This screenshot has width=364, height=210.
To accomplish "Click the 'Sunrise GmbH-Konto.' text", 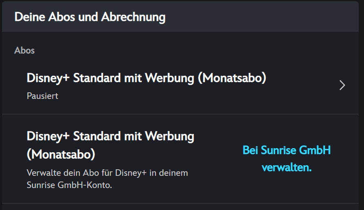I will 69,185.
